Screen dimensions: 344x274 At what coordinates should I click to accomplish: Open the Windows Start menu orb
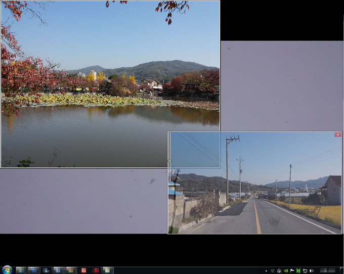[x=7, y=270]
